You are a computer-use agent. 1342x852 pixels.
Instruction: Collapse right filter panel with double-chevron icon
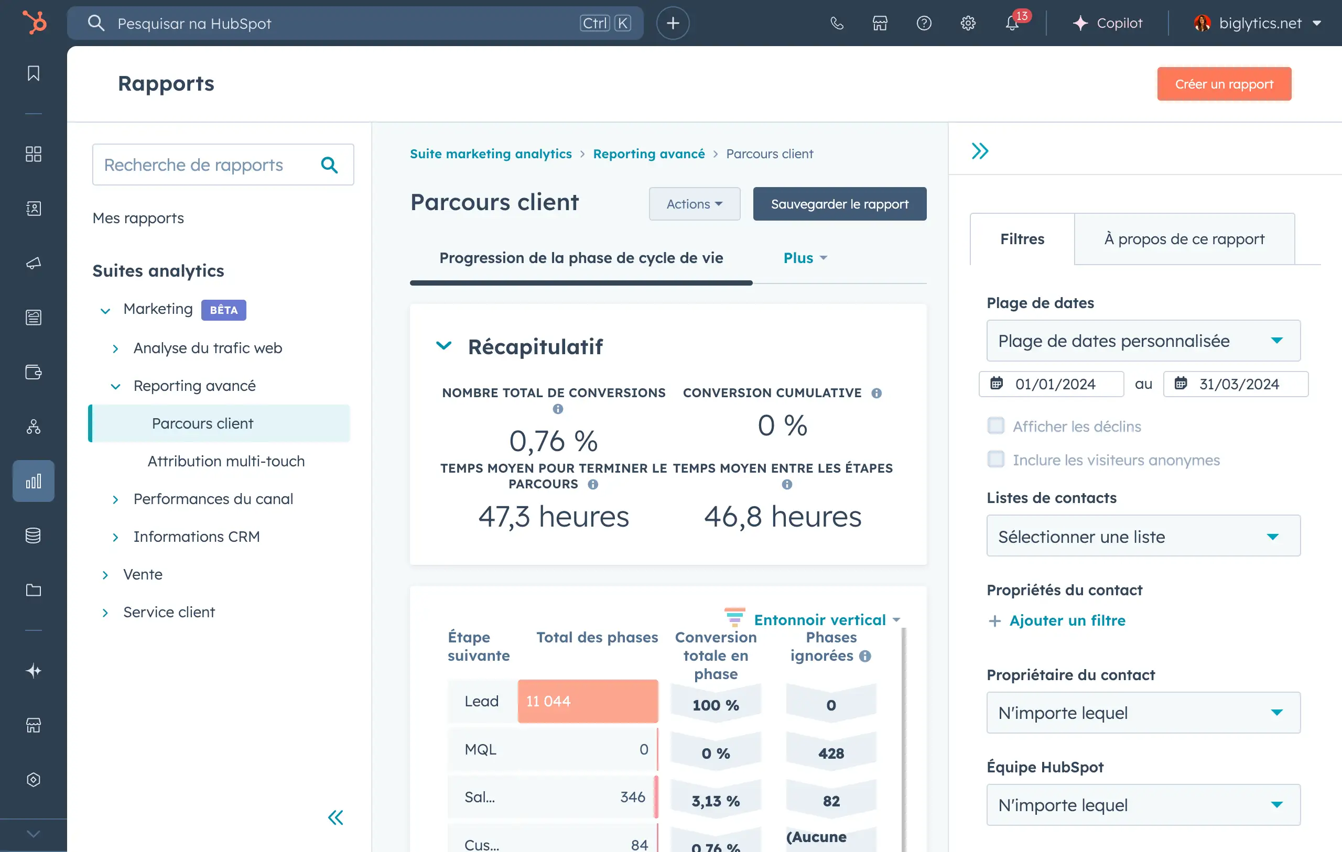tap(980, 151)
